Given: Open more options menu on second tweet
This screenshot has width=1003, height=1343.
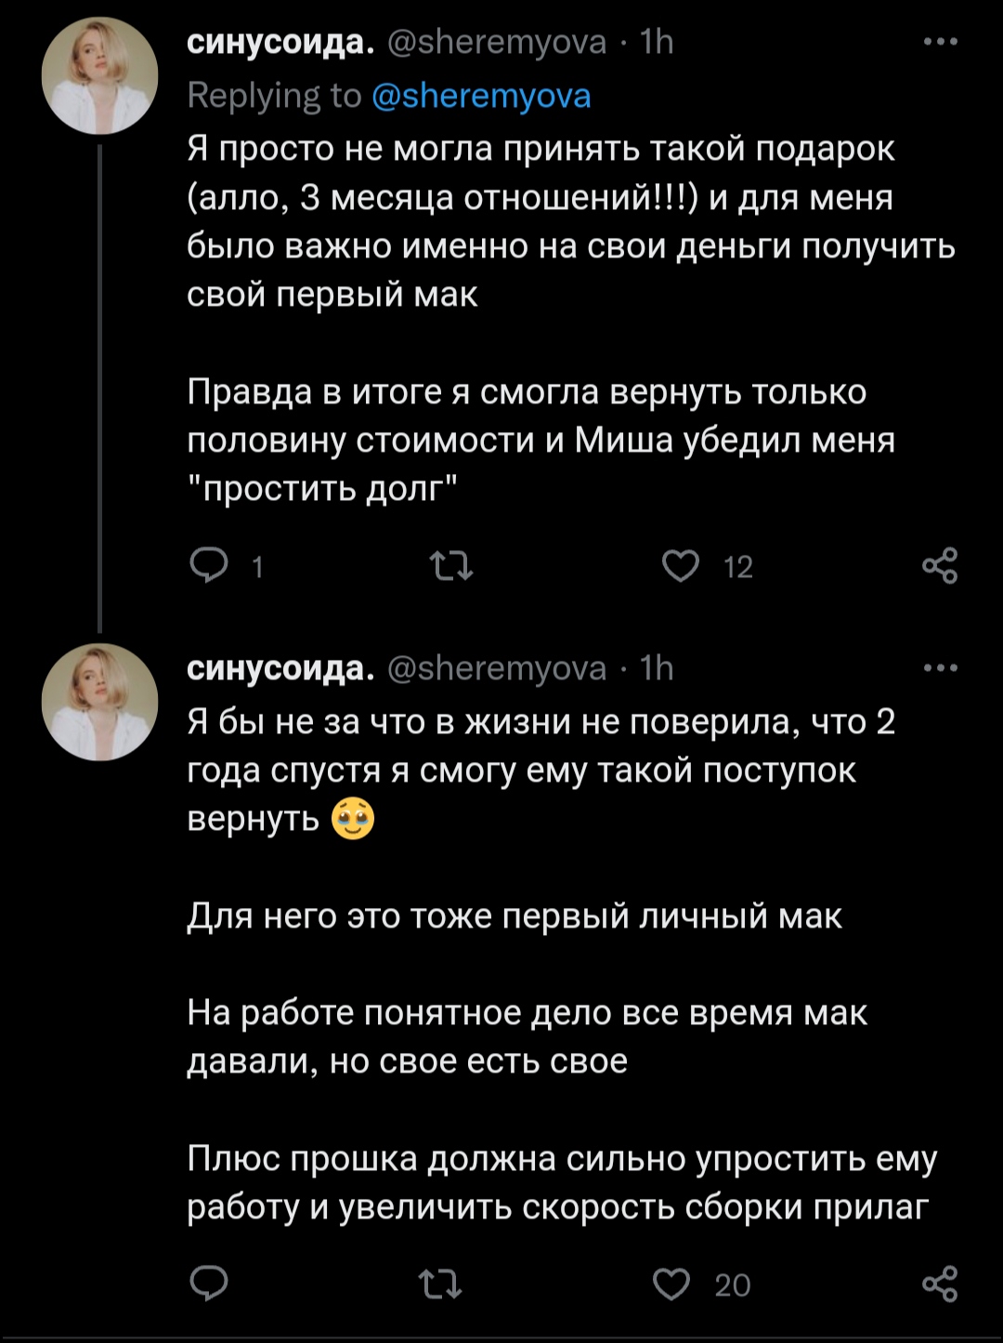Looking at the screenshot, I should (940, 667).
